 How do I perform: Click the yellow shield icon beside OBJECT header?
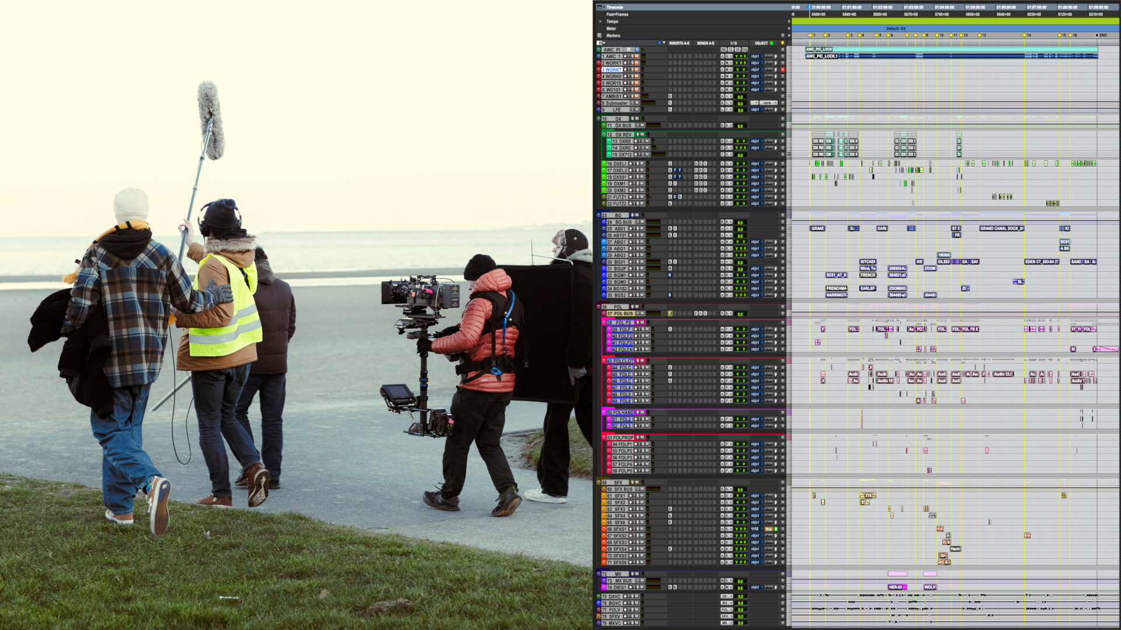[782, 43]
